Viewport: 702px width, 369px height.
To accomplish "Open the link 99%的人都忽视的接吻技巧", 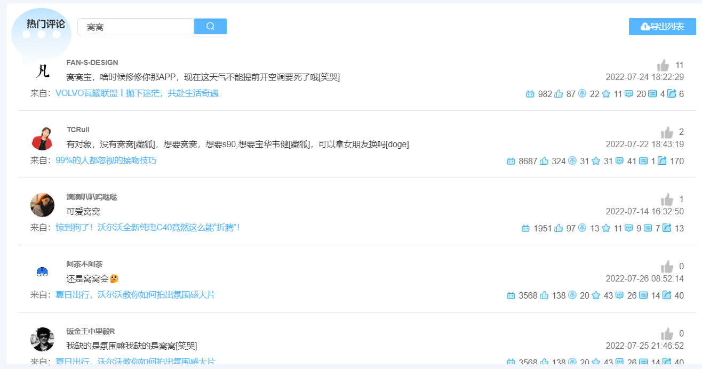I will coord(106,161).
